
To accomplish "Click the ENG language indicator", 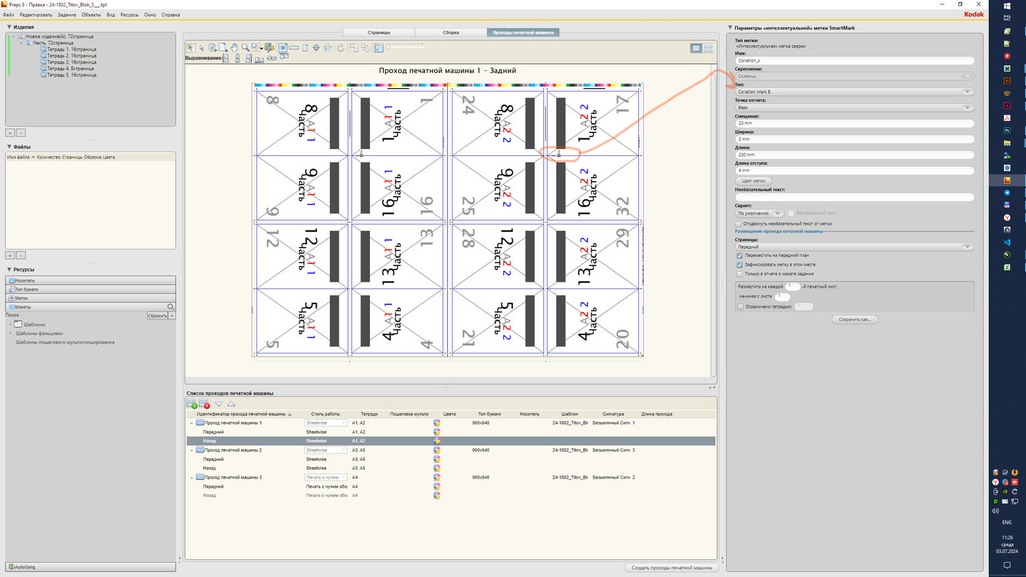I will pos(1007,522).
